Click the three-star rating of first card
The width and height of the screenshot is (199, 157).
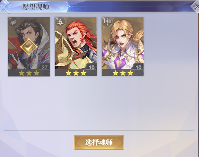pos(29,73)
